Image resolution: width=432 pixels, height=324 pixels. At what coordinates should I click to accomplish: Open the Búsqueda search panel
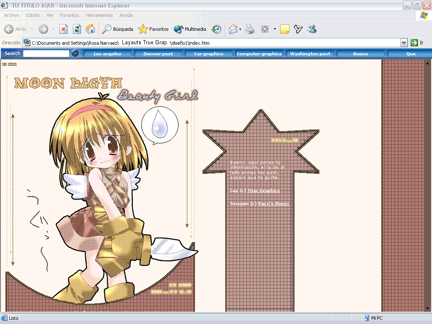click(117, 29)
